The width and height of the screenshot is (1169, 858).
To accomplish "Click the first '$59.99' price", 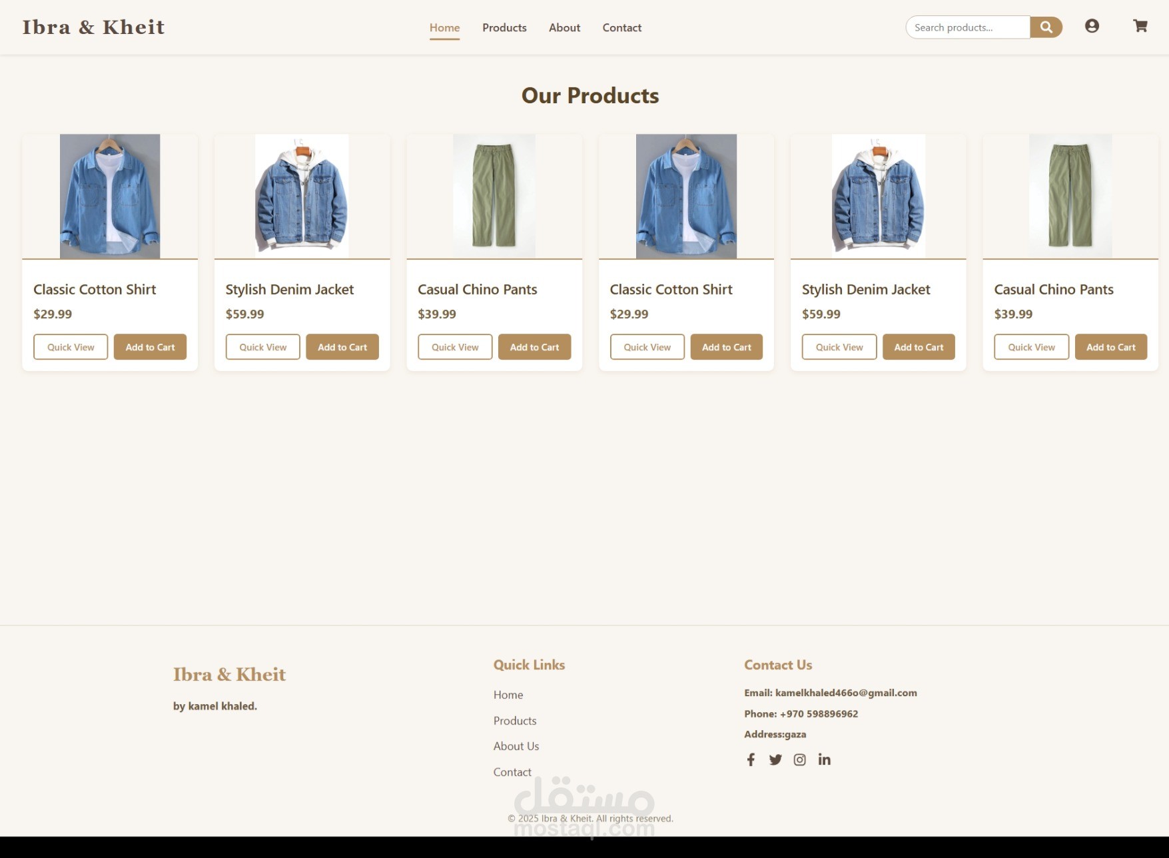I will [244, 314].
